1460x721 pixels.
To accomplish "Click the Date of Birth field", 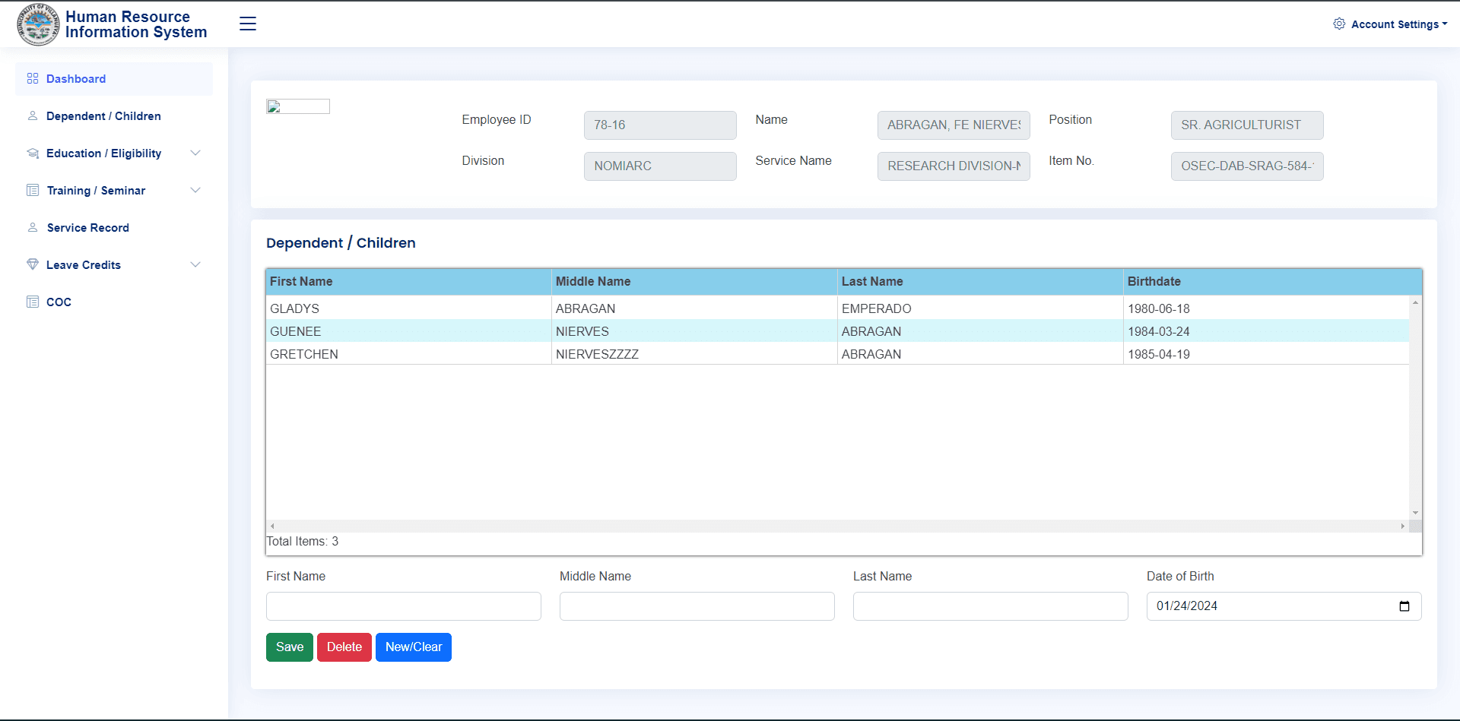I will (x=1284, y=606).
